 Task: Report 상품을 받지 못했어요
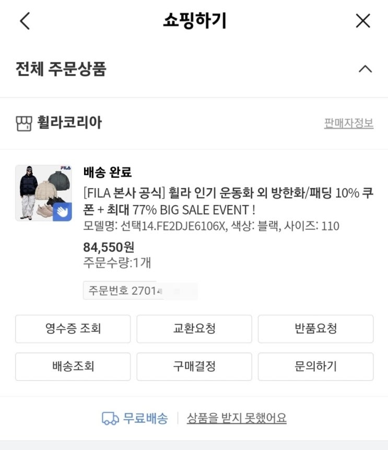click(237, 418)
